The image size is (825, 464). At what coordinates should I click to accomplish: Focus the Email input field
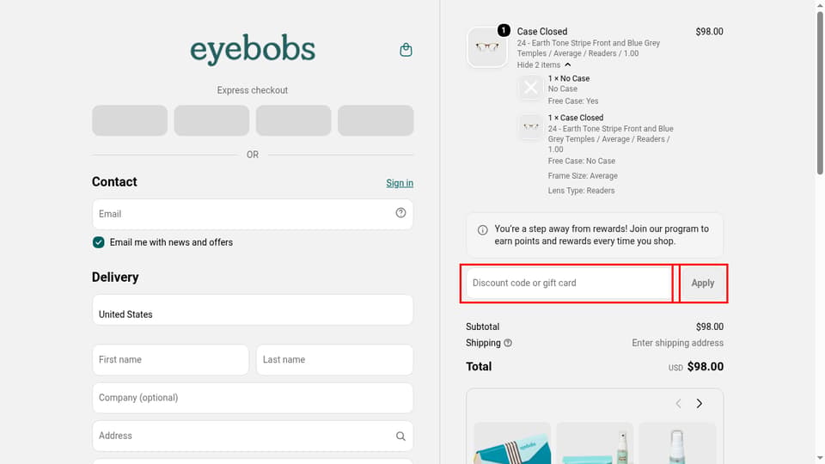253,214
